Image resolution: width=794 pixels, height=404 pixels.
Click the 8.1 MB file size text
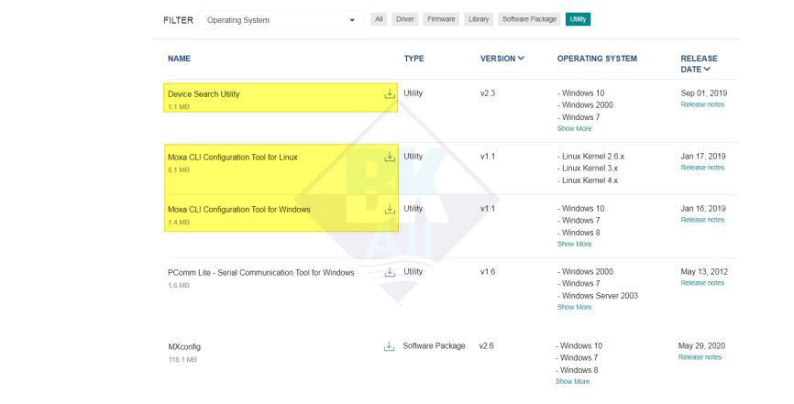178,170
